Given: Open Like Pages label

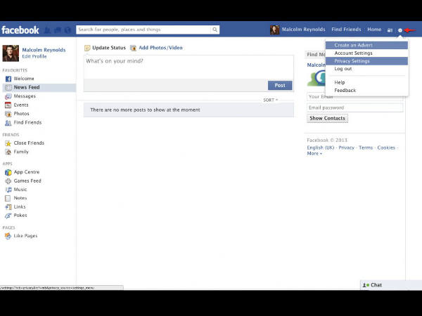Looking at the screenshot, I should [x=25, y=236].
